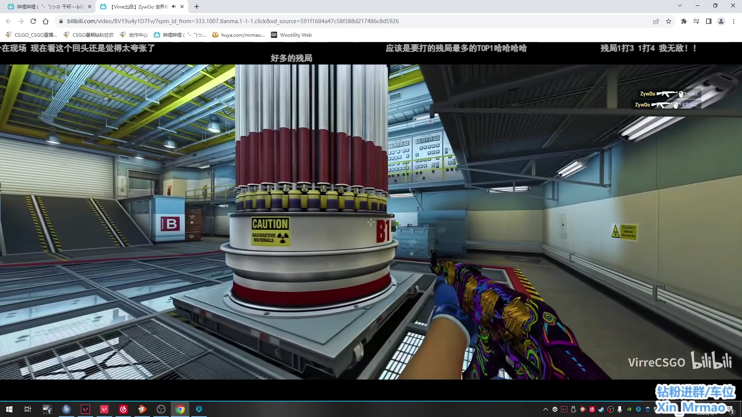The image size is (742, 417).
Task: Open the grey metallic taskbar app
Action: (47, 409)
